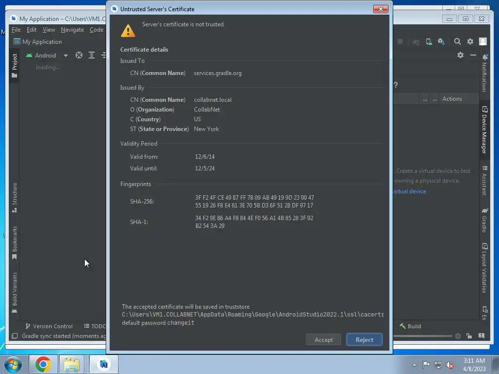Toggle tool window bars via status bar corner icon

[x=15, y=336]
